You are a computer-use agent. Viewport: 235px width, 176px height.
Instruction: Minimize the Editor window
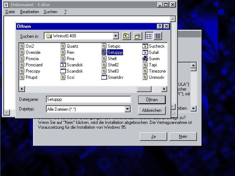(160, 5)
